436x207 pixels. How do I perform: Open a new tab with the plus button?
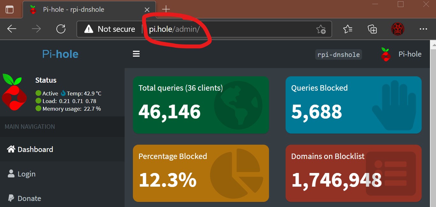point(166,9)
